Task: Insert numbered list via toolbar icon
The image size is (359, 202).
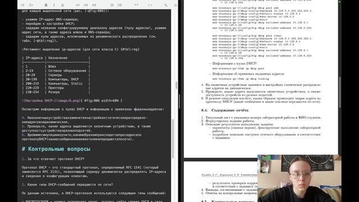Action: (x=119, y=5)
